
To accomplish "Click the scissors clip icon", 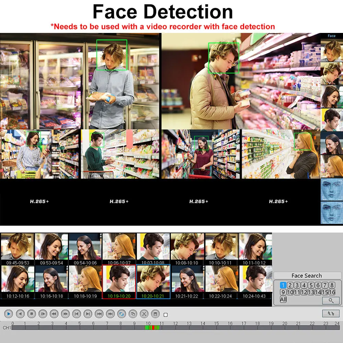I will (x=144, y=314).
